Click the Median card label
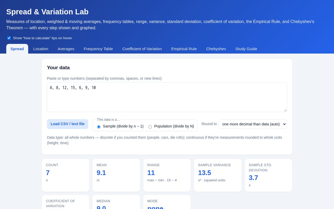 103,201
